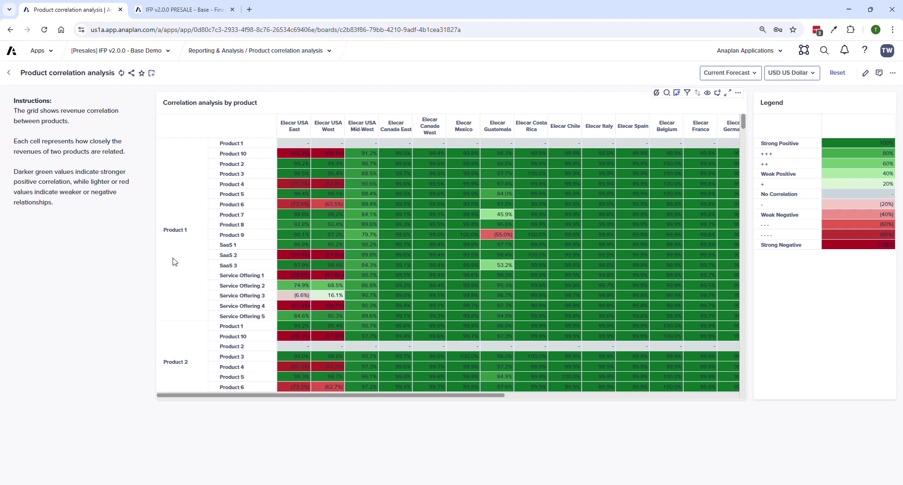Click the horizontal scrollbar below the grid
The width and height of the screenshot is (903, 485).
[331, 395]
